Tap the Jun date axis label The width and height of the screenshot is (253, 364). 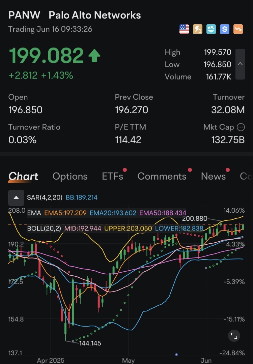click(x=206, y=360)
